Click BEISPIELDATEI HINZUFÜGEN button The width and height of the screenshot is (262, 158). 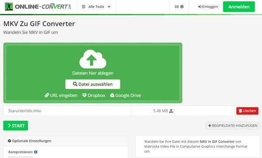point(233,126)
